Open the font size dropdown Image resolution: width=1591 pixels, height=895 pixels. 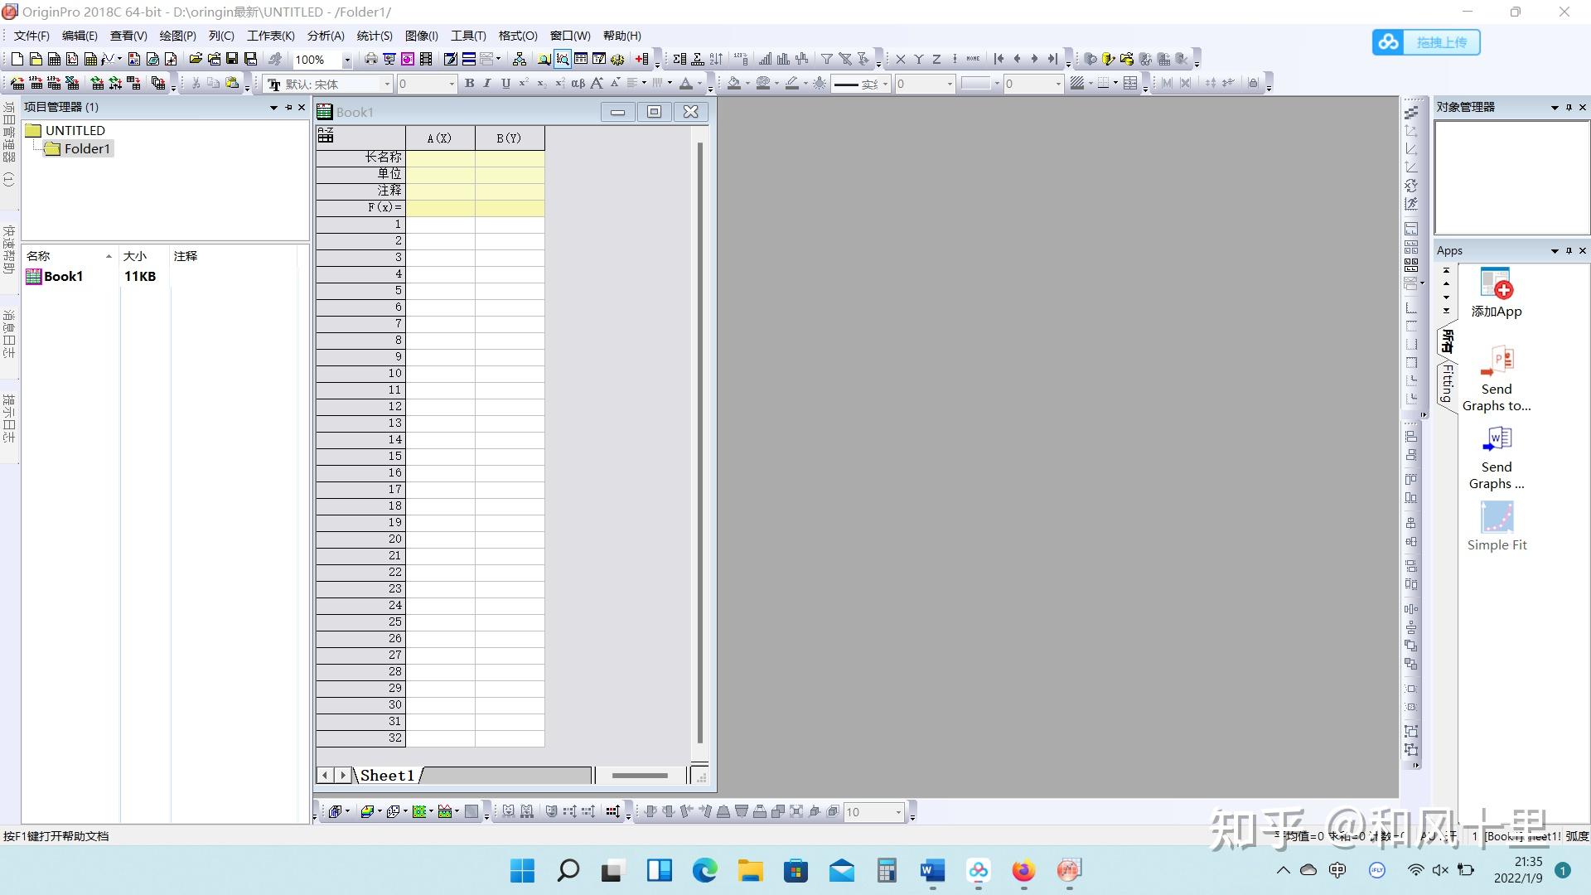[452, 84]
